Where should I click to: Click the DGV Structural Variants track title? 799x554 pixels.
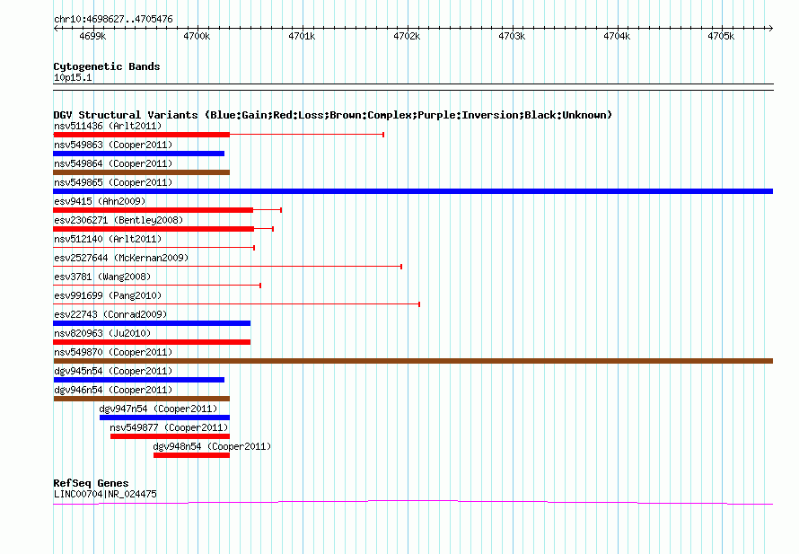tap(332, 115)
